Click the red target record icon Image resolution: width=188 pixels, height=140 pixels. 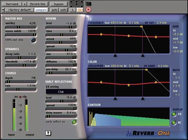click(x=88, y=10)
